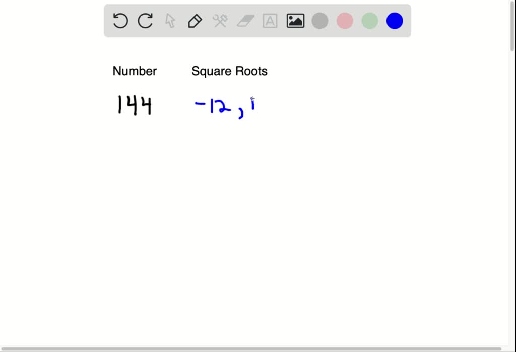Click the Square Roots column heading
This screenshot has width=516, height=352.
[229, 71]
